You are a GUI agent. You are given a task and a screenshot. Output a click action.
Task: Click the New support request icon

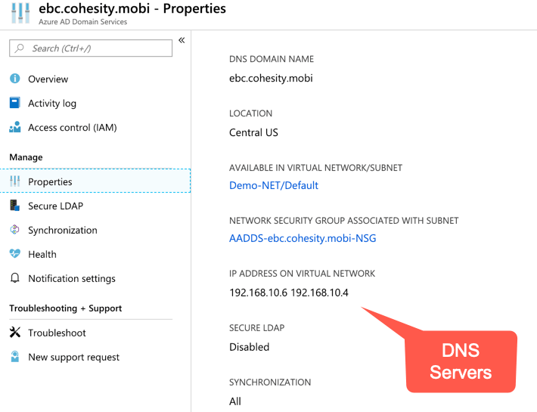[15, 358]
